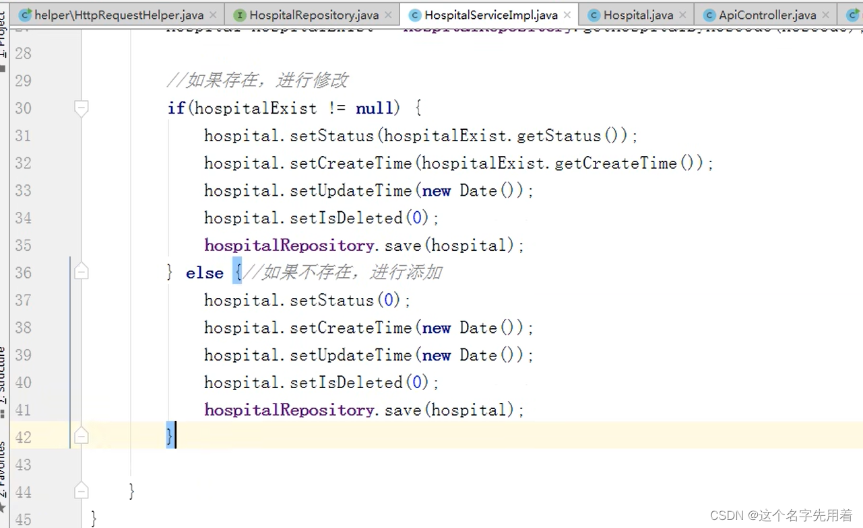Click 'getStatus' on line 31

click(x=558, y=135)
